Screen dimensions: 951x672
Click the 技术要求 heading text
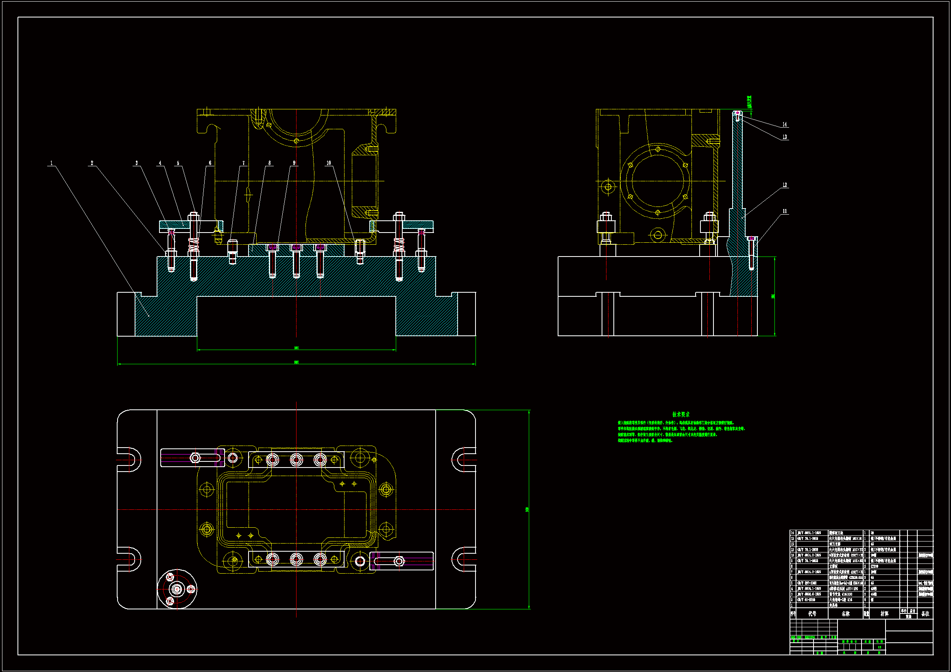click(x=681, y=415)
